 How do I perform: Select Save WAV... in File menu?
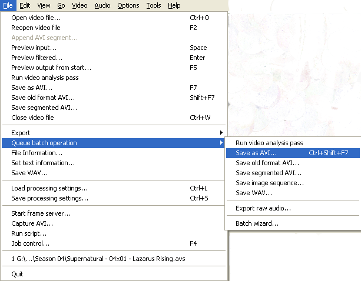113,173
